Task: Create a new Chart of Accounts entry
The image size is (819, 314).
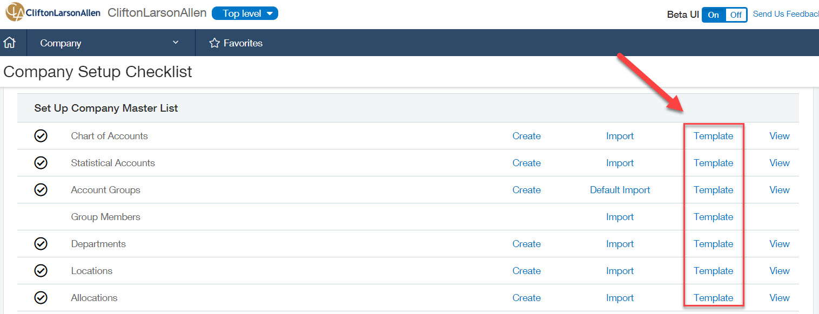Action: coord(526,136)
